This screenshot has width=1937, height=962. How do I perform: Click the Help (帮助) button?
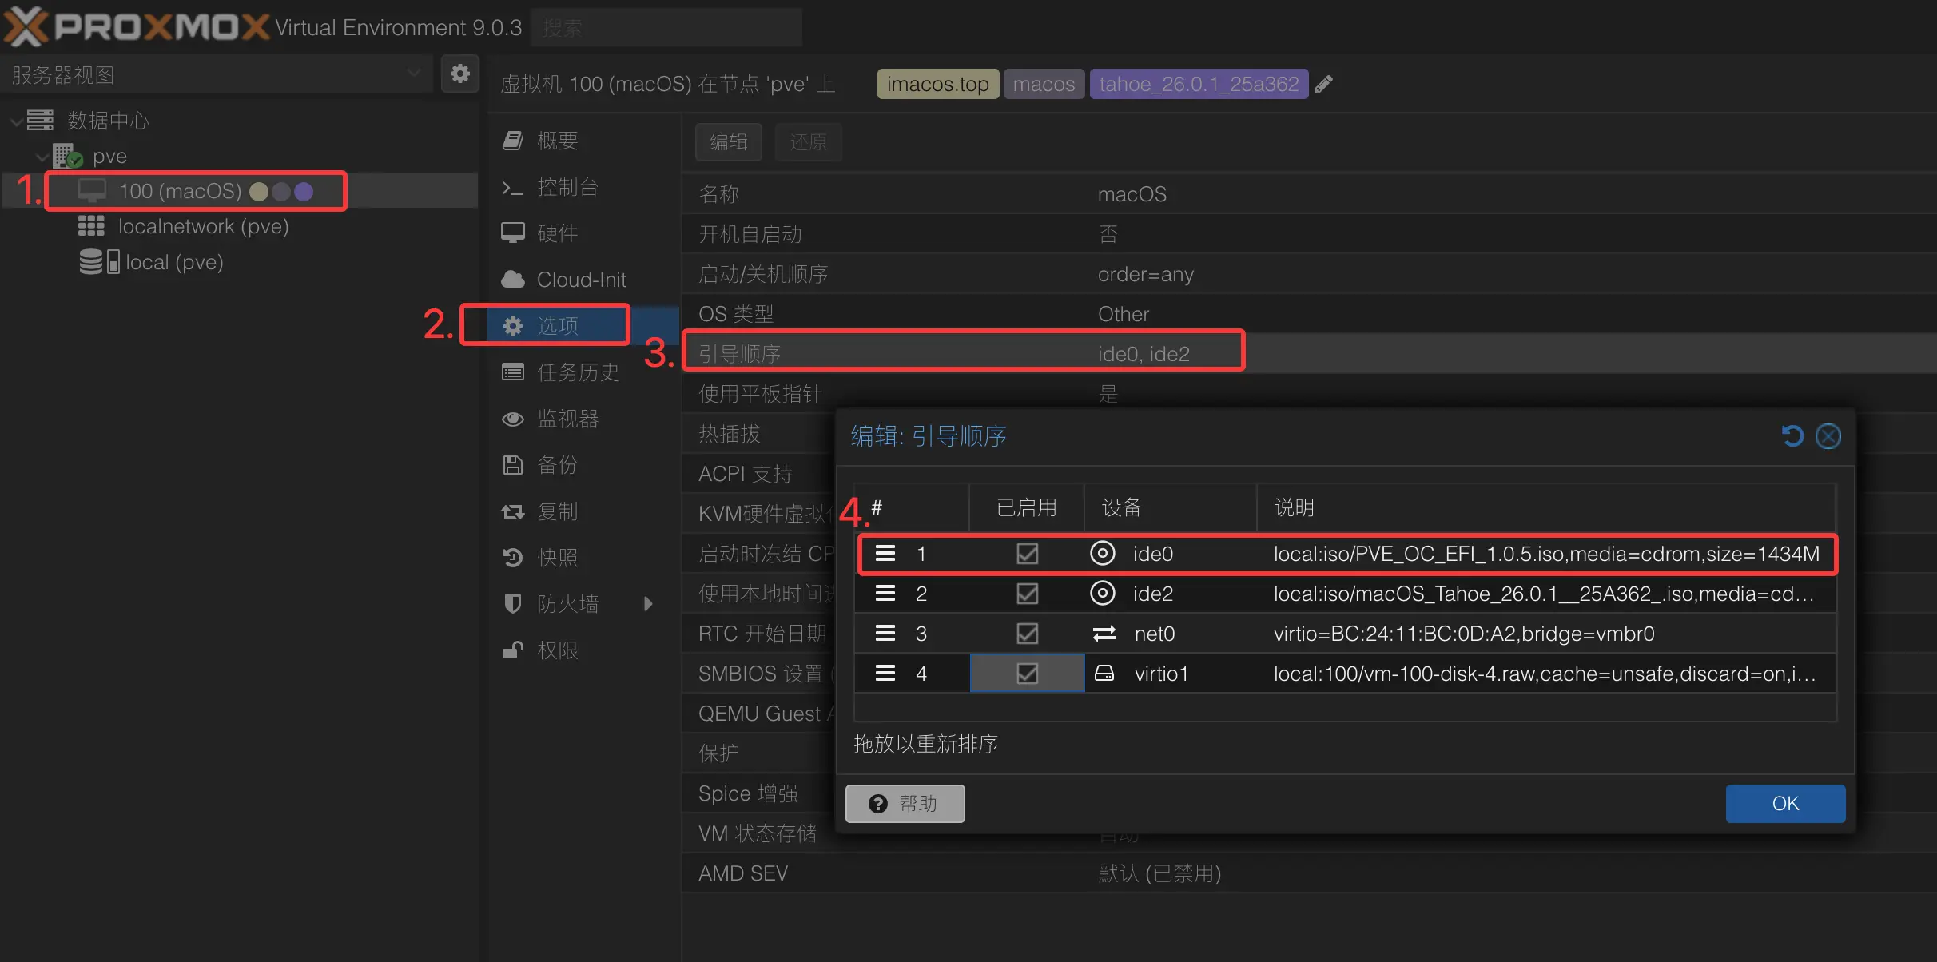(905, 803)
